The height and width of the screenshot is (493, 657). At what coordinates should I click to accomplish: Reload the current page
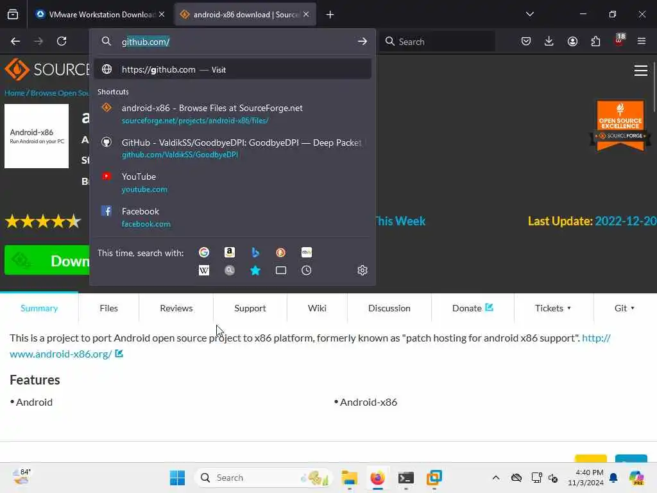(x=62, y=41)
